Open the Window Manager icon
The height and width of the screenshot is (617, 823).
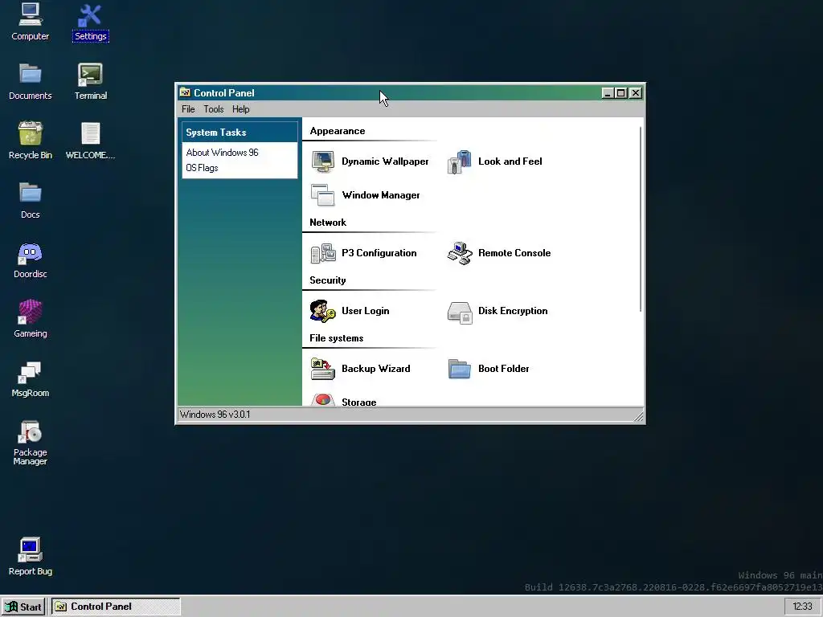[323, 195]
